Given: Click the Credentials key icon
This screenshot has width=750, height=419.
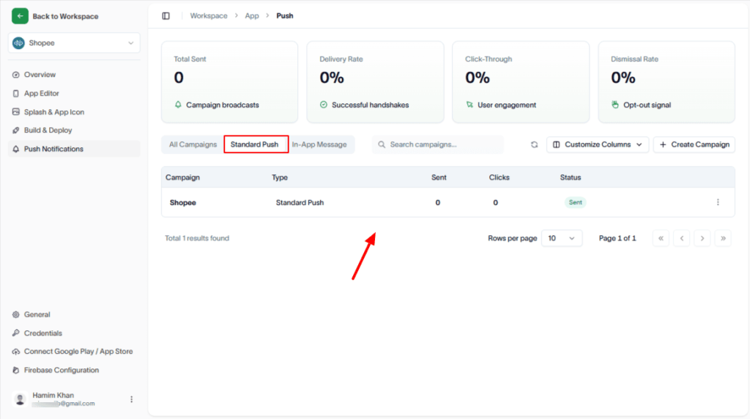Looking at the screenshot, I should point(16,333).
